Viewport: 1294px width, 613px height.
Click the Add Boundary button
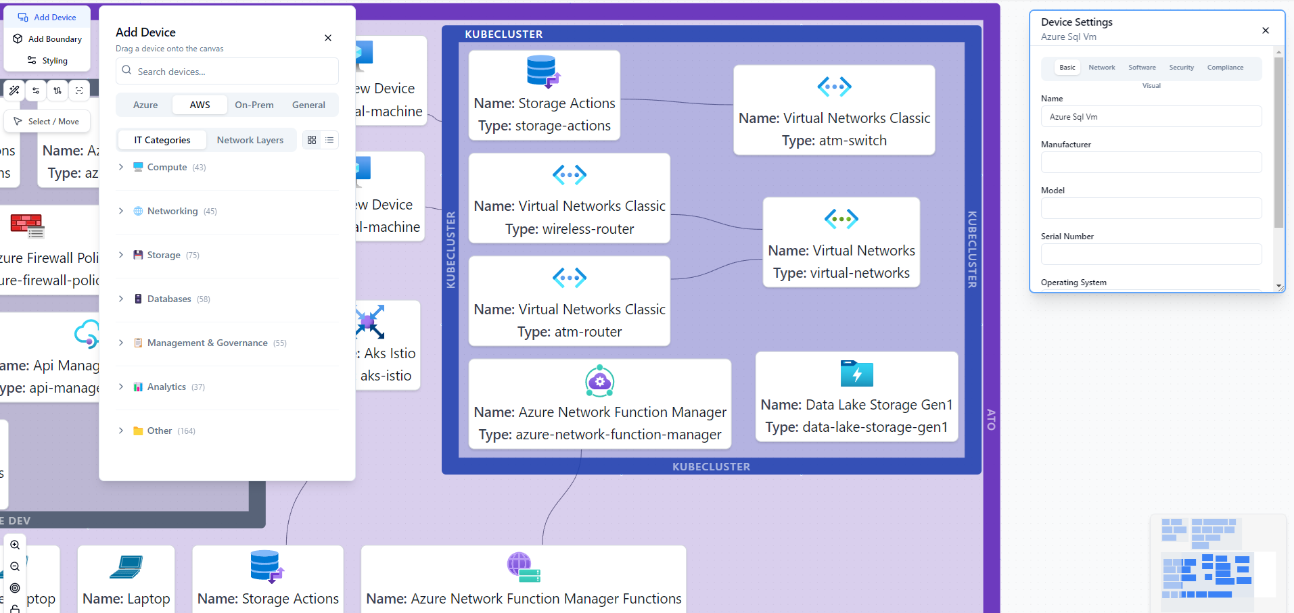[x=47, y=39]
